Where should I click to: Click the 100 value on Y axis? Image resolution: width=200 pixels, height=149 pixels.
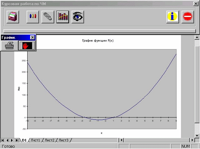[24, 95]
